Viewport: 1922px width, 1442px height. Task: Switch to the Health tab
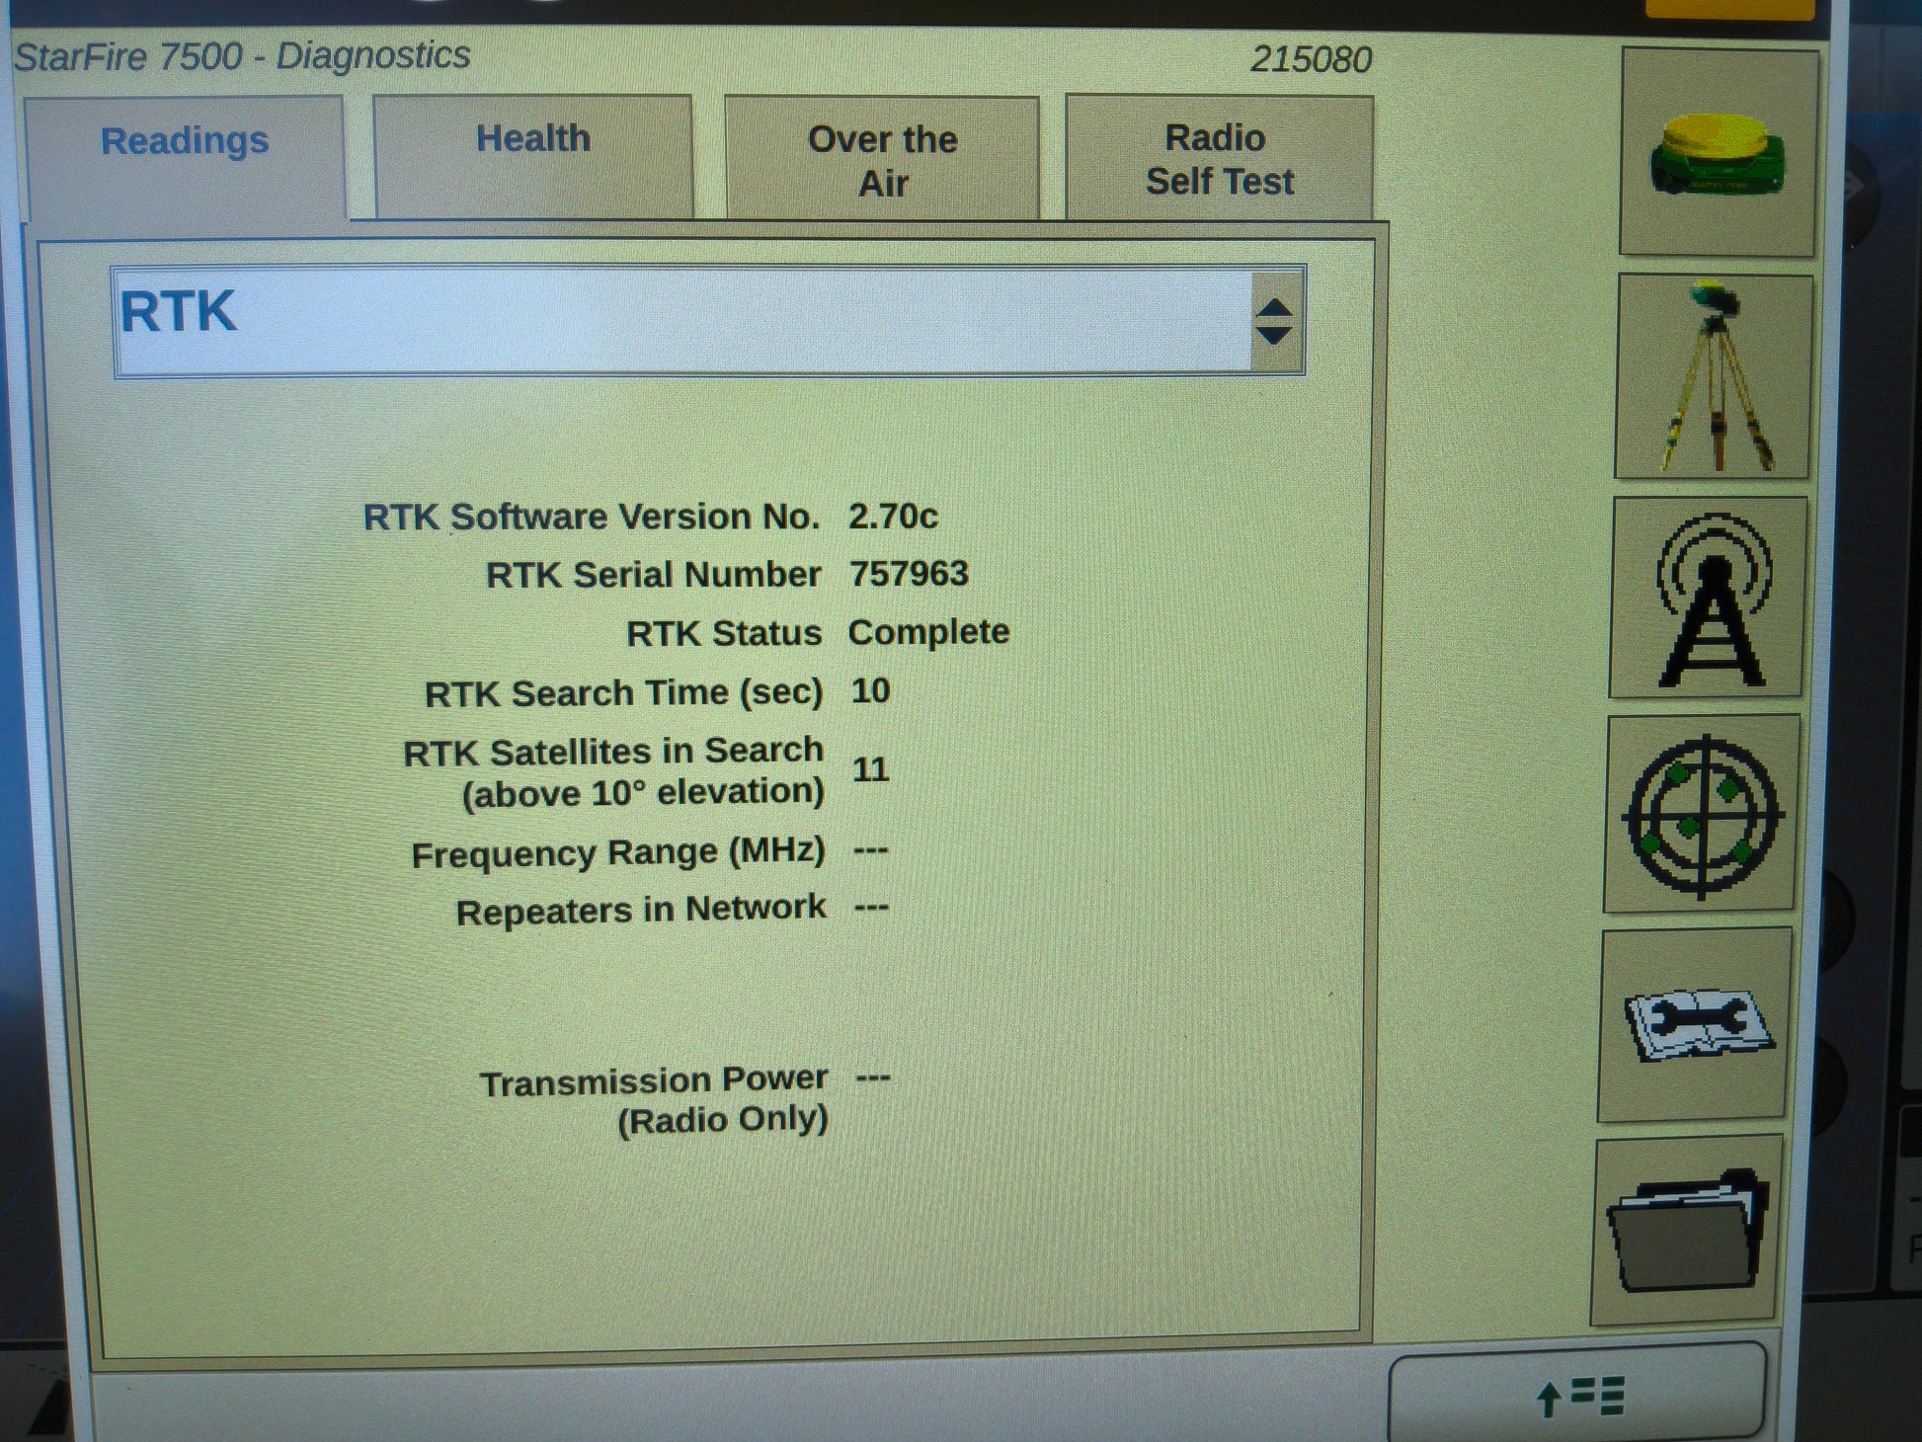pos(533,156)
